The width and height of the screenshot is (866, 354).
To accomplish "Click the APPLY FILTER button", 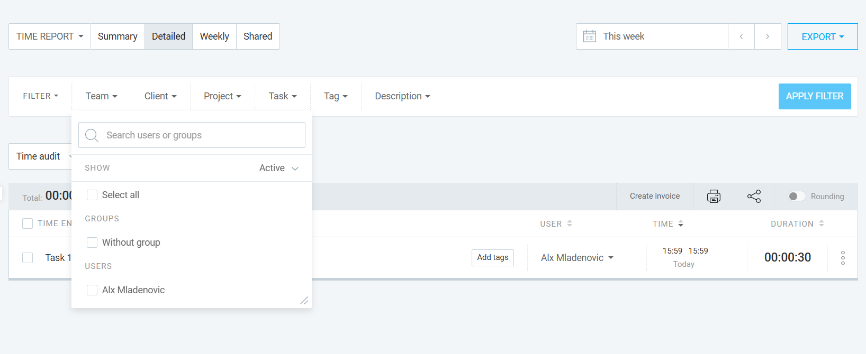I will pos(815,96).
